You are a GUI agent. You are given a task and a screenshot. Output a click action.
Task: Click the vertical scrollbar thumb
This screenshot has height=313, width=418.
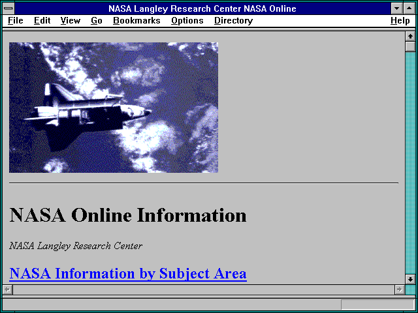pyautogui.click(x=410, y=46)
